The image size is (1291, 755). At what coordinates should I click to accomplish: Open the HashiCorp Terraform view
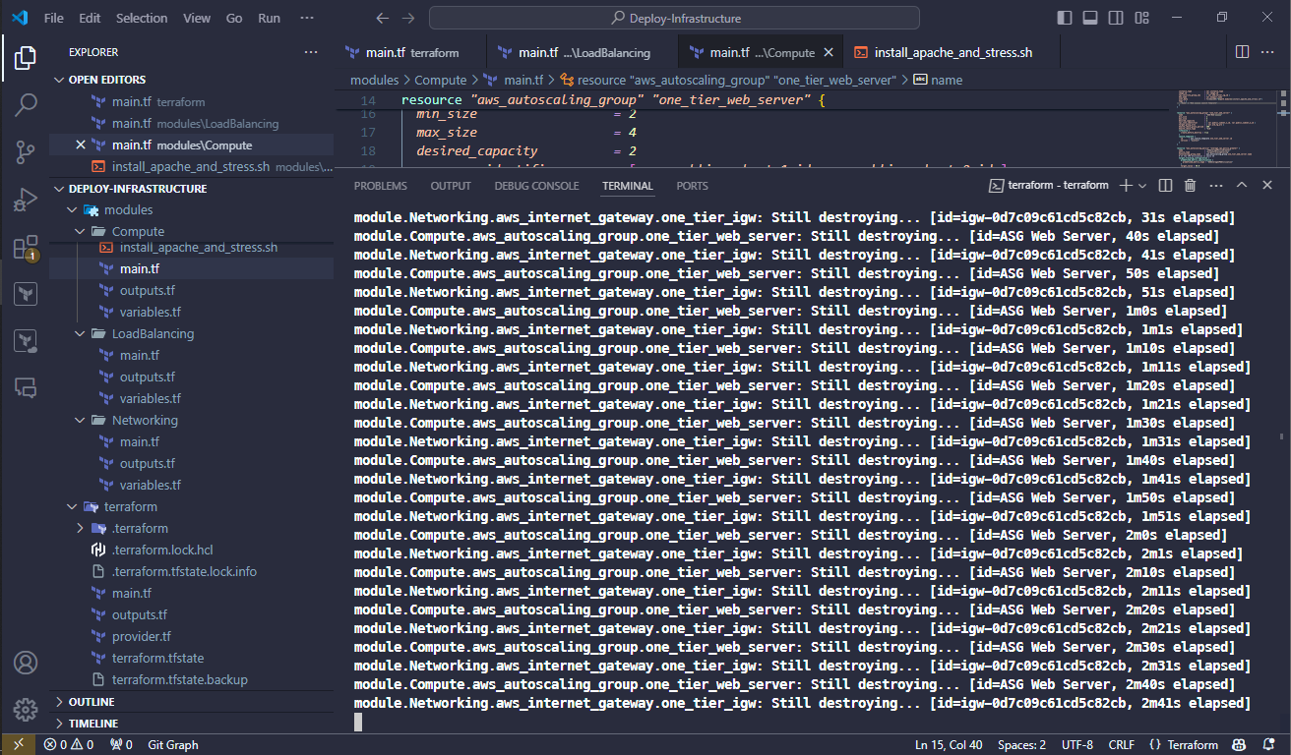point(26,294)
